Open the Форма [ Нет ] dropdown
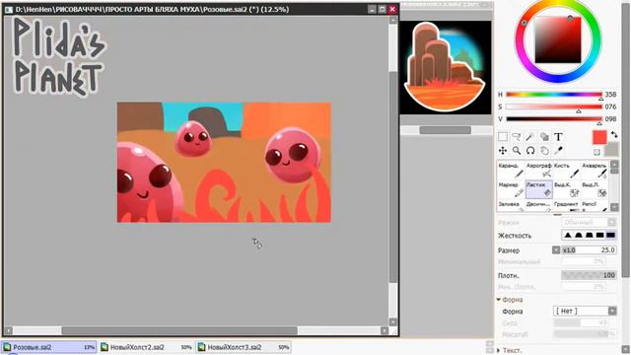The image size is (631, 355). pos(585,311)
